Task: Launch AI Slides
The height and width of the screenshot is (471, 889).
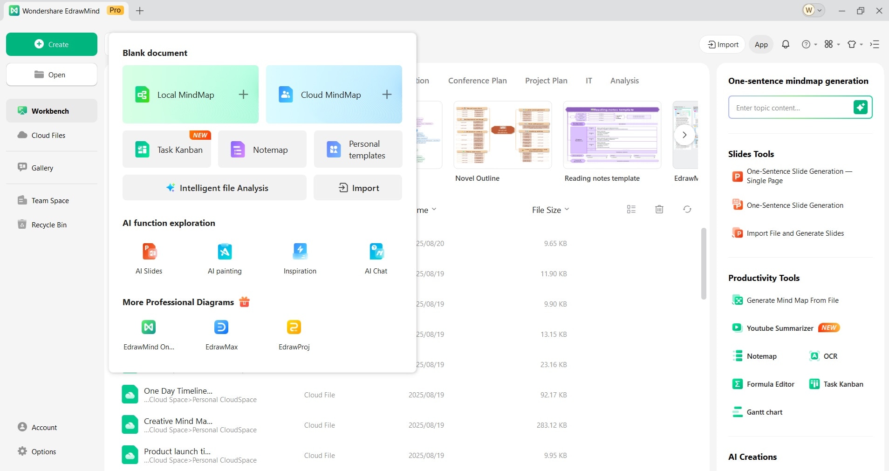Action: 149,259
